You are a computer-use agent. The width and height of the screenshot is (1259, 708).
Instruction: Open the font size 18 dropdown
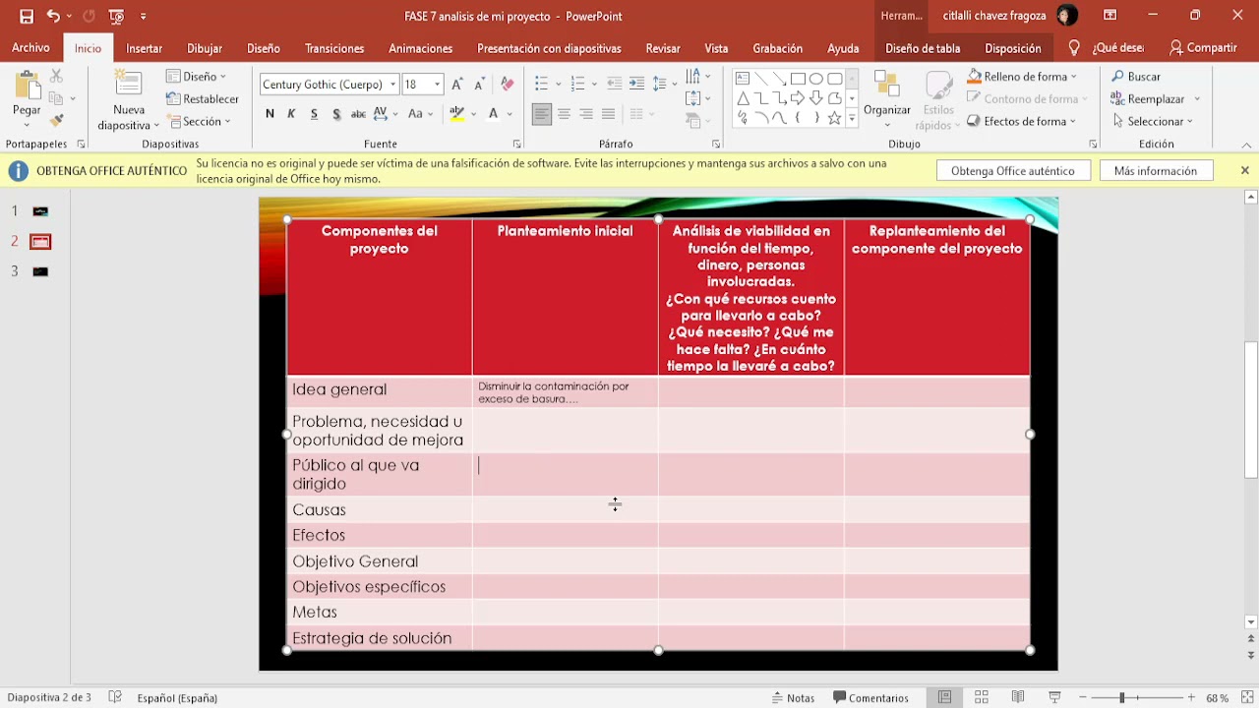coord(438,85)
